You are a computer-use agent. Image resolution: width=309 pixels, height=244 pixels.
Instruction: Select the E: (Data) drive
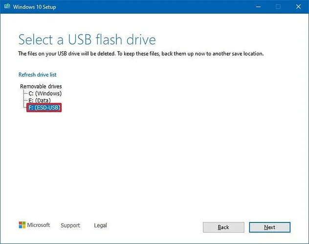click(40, 101)
